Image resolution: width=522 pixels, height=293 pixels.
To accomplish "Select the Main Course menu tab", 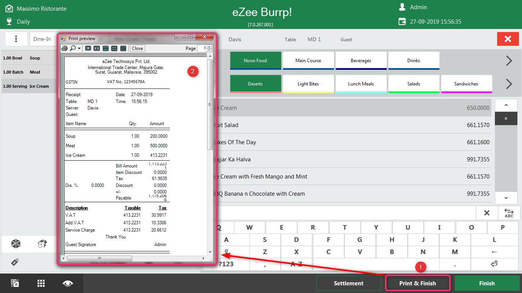I will [308, 61].
